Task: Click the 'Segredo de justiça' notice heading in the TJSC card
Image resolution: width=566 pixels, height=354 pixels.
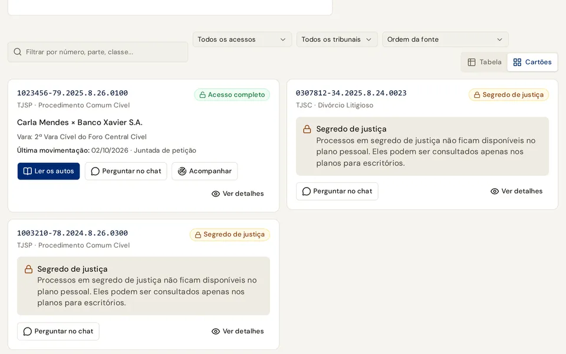Action: tap(351, 129)
